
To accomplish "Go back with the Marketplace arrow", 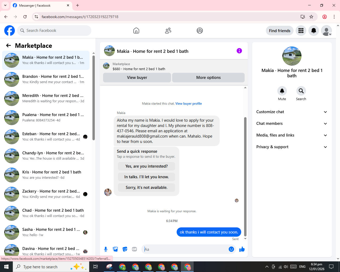I will coord(8,45).
